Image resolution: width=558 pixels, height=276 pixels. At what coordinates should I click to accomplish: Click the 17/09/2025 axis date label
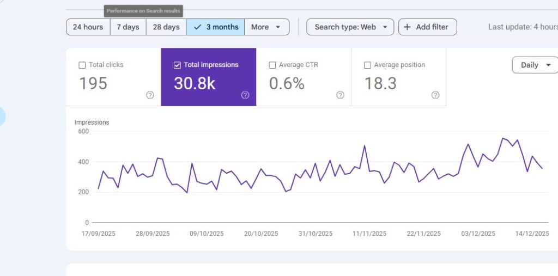(x=99, y=234)
